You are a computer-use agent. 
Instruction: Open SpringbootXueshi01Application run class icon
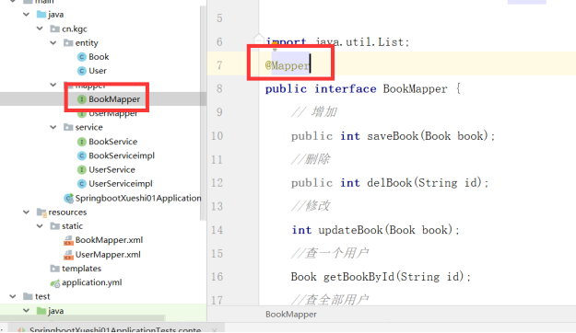tap(69, 199)
